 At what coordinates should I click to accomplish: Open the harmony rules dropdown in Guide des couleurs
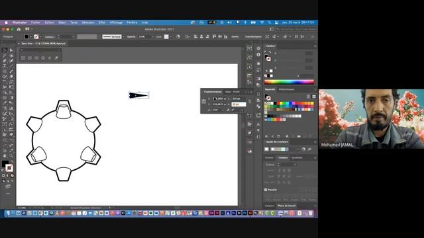coord(297,149)
